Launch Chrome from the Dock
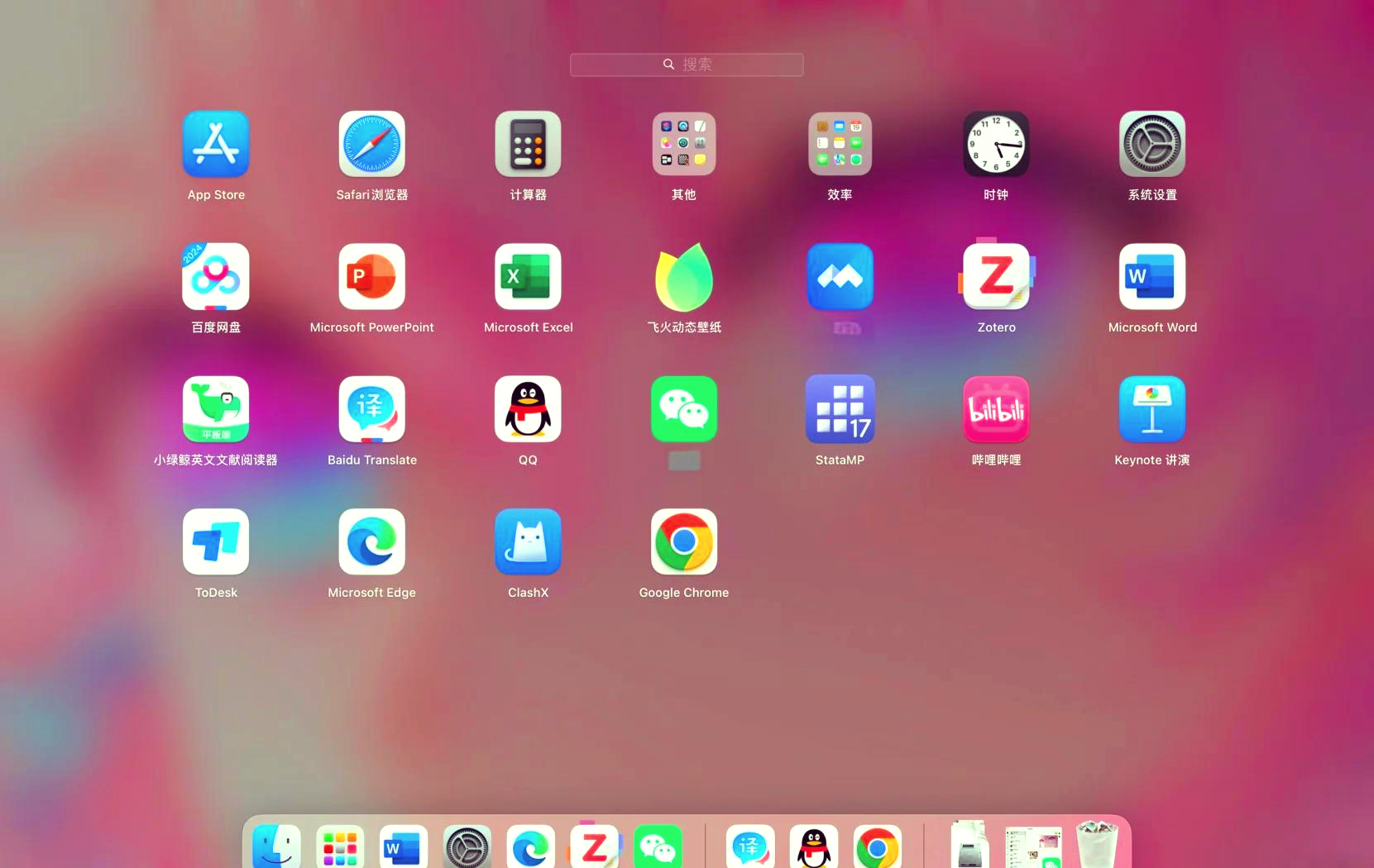The width and height of the screenshot is (1374, 868). 878,847
